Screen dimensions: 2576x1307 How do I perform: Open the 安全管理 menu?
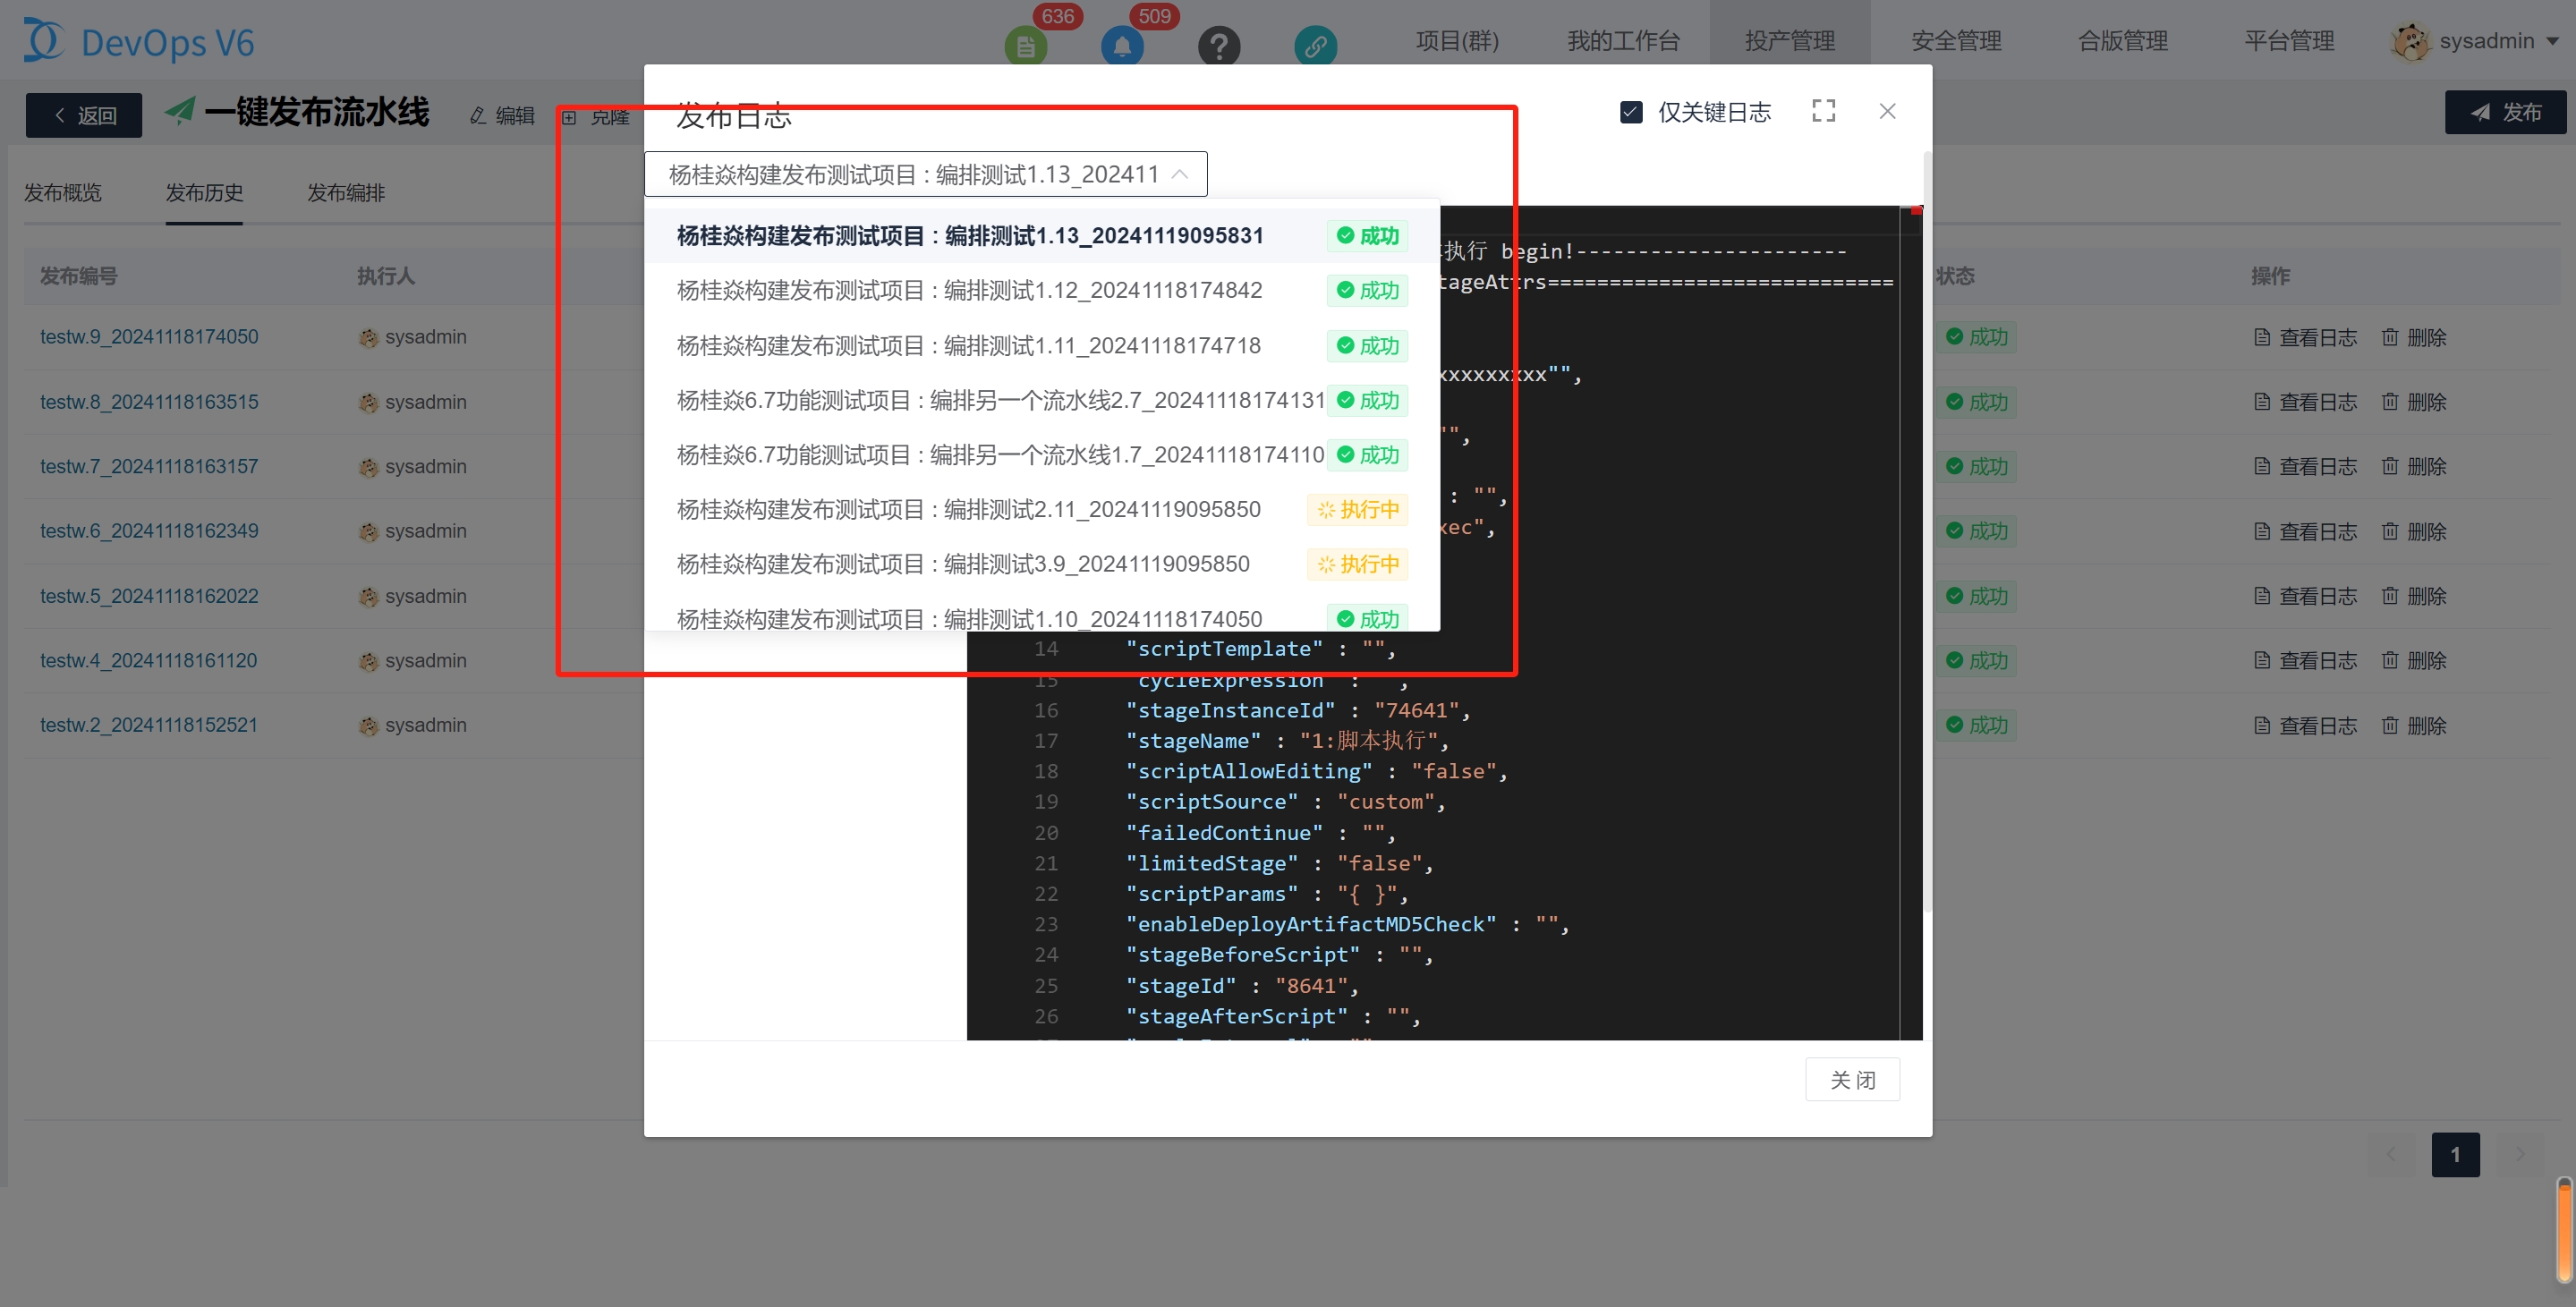click(1955, 41)
